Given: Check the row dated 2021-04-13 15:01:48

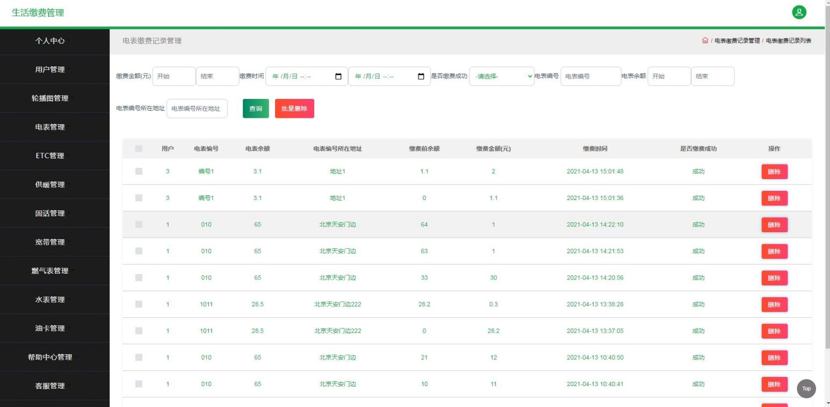Looking at the screenshot, I should coord(139,172).
